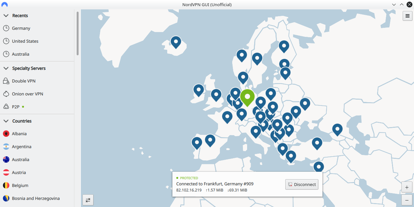
Task: Collapse the Recents section
Action: coord(5,15)
